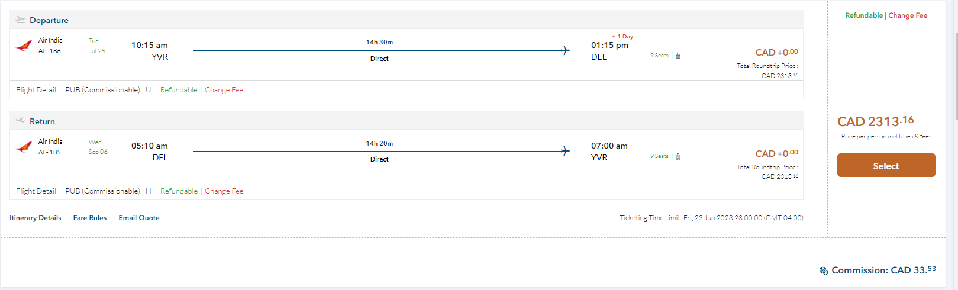The image size is (958, 290).
Task: Click the Return plane landing icon
Action: click(20, 121)
